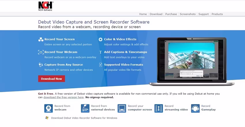This screenshot has width=245, height=127.
Task: Click the Record Gameplay headset icon
Action: click(195, 109)
